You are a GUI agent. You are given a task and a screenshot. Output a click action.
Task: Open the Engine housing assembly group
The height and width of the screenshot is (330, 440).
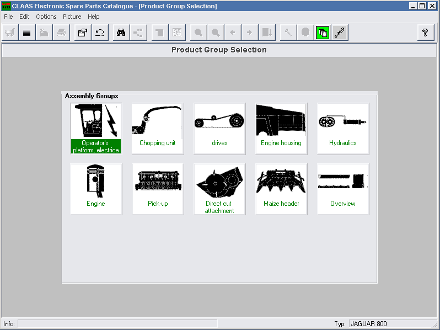click(x=281, y=129)
